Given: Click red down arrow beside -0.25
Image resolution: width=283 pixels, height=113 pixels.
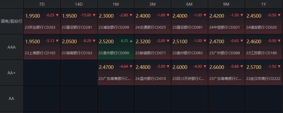Looking at the screenshot, I should click(x=57, y=15).
